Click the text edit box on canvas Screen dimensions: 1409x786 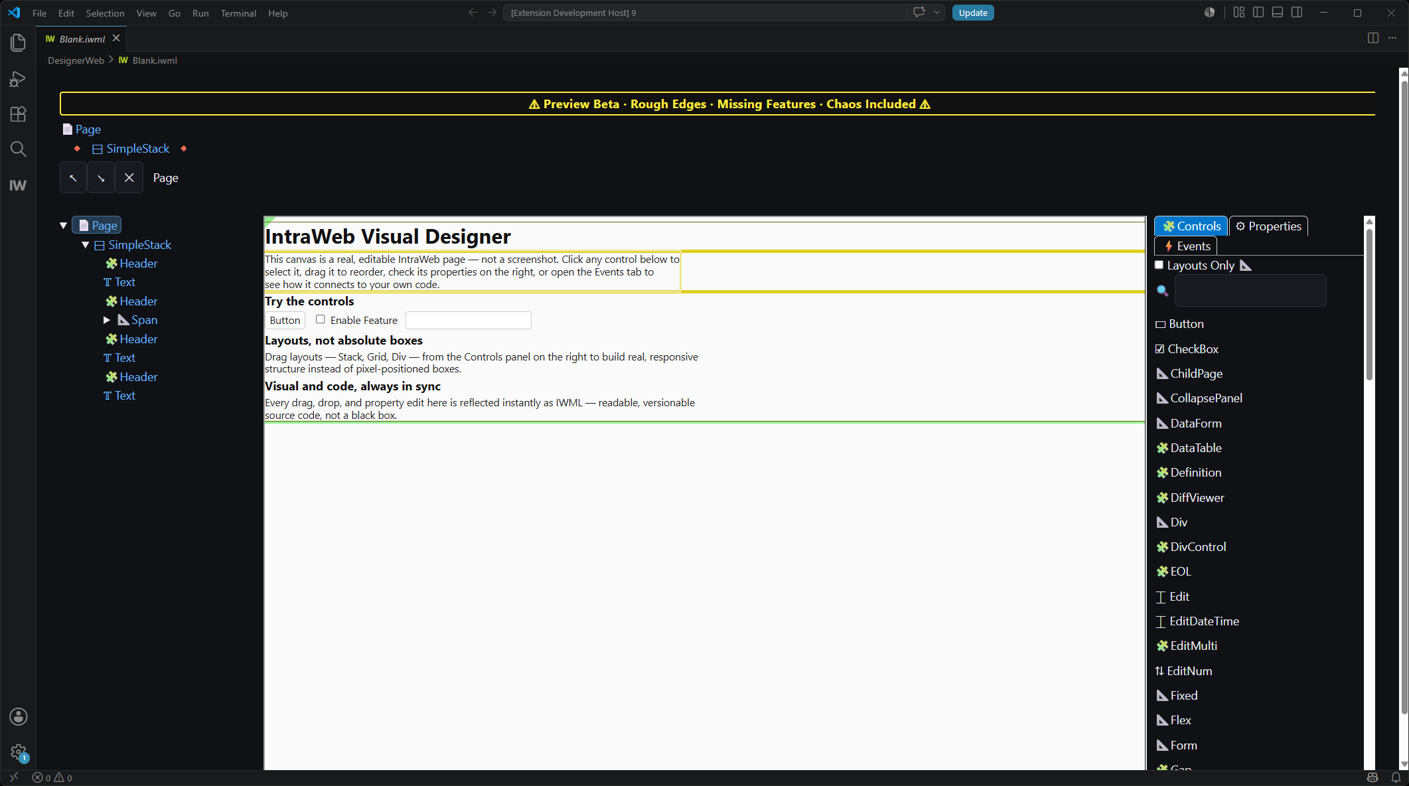click(x=469, y=320)
